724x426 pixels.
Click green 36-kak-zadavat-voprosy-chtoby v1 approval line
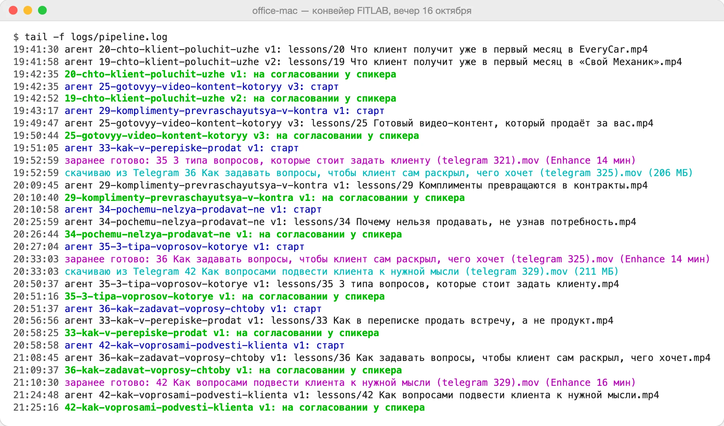click(208, 370)
